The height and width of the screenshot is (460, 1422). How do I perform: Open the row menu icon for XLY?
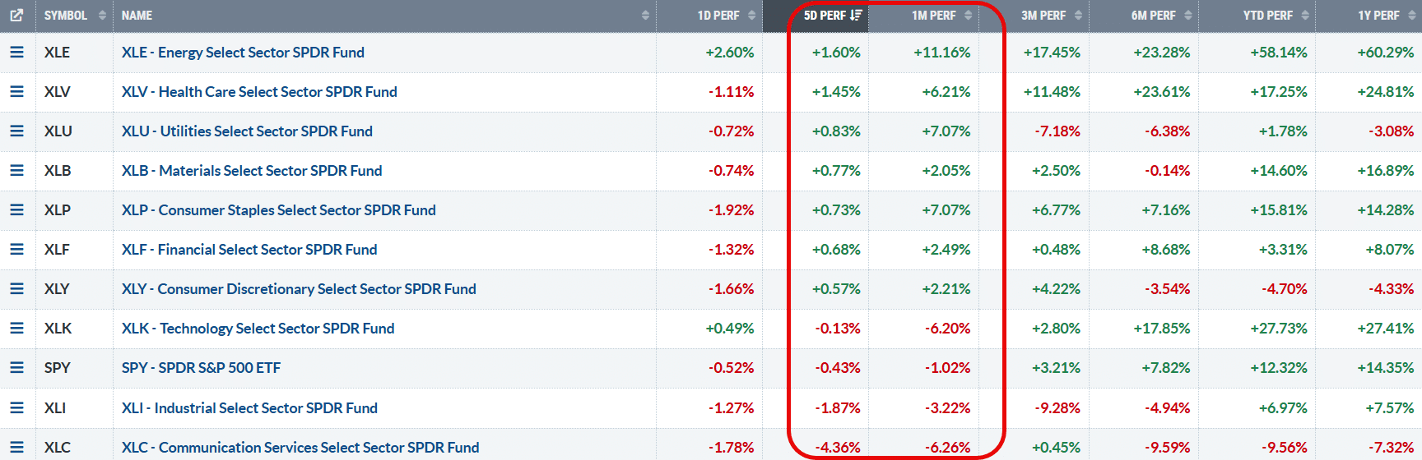[x=16, y=288]
